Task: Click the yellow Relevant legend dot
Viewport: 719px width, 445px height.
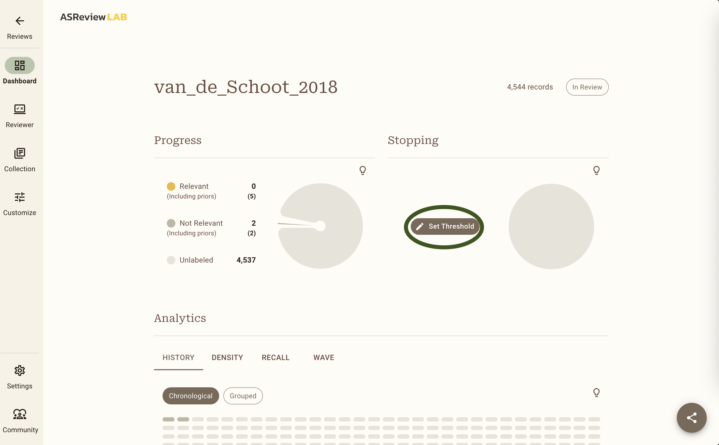Action: (x=171, y=186)
